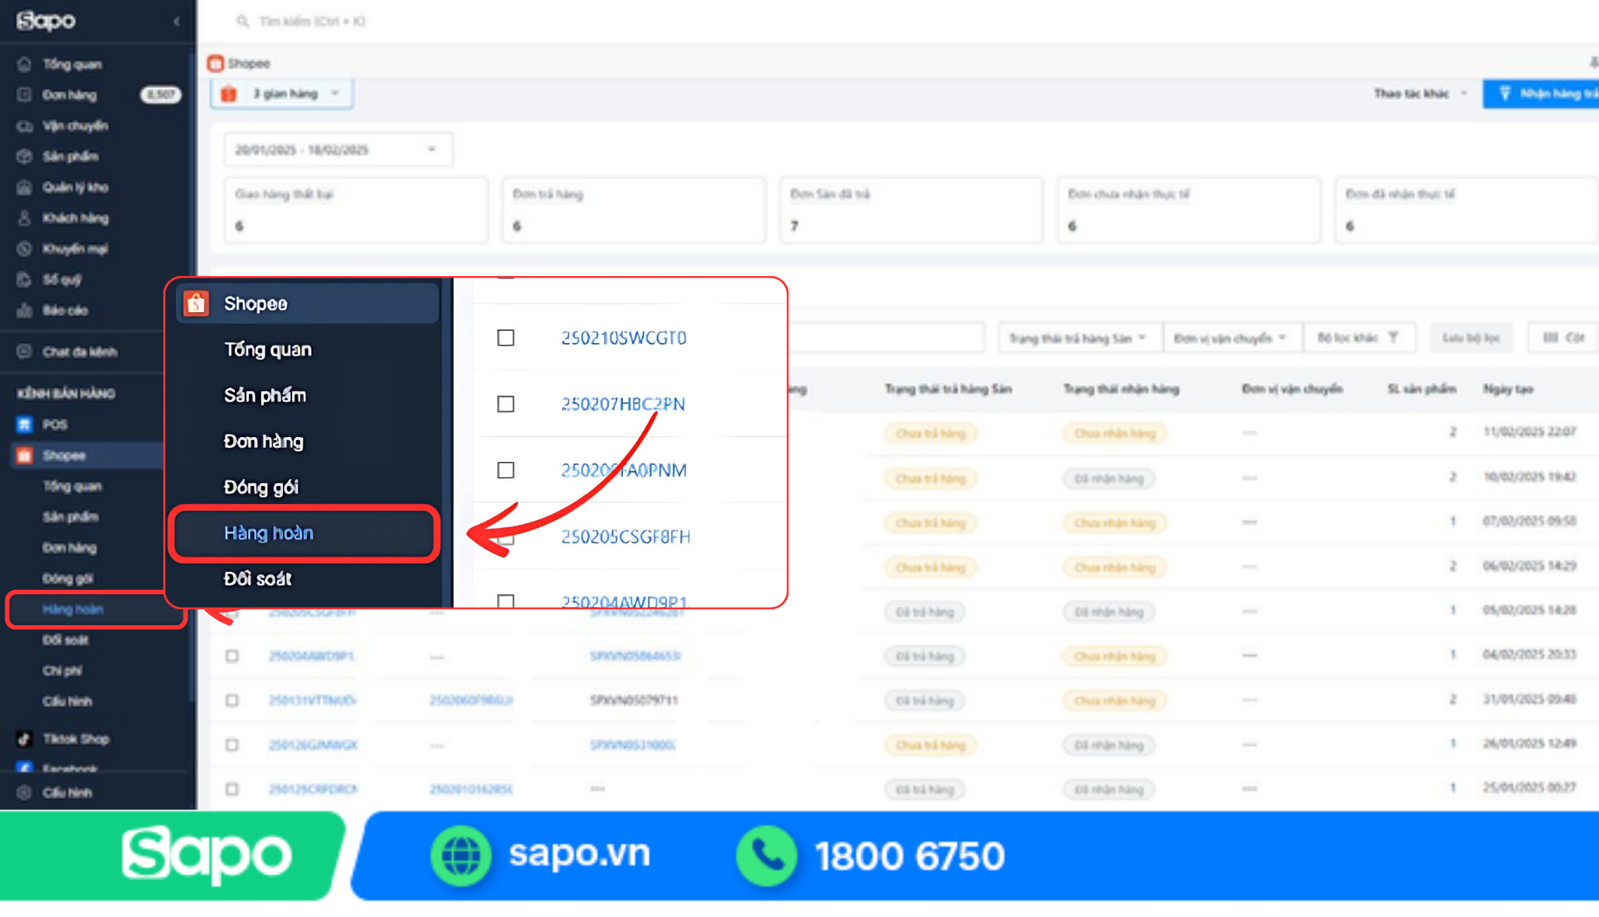Open the Khách hàng person icon
Viewport: 1599px width, 917px height.
24,218
